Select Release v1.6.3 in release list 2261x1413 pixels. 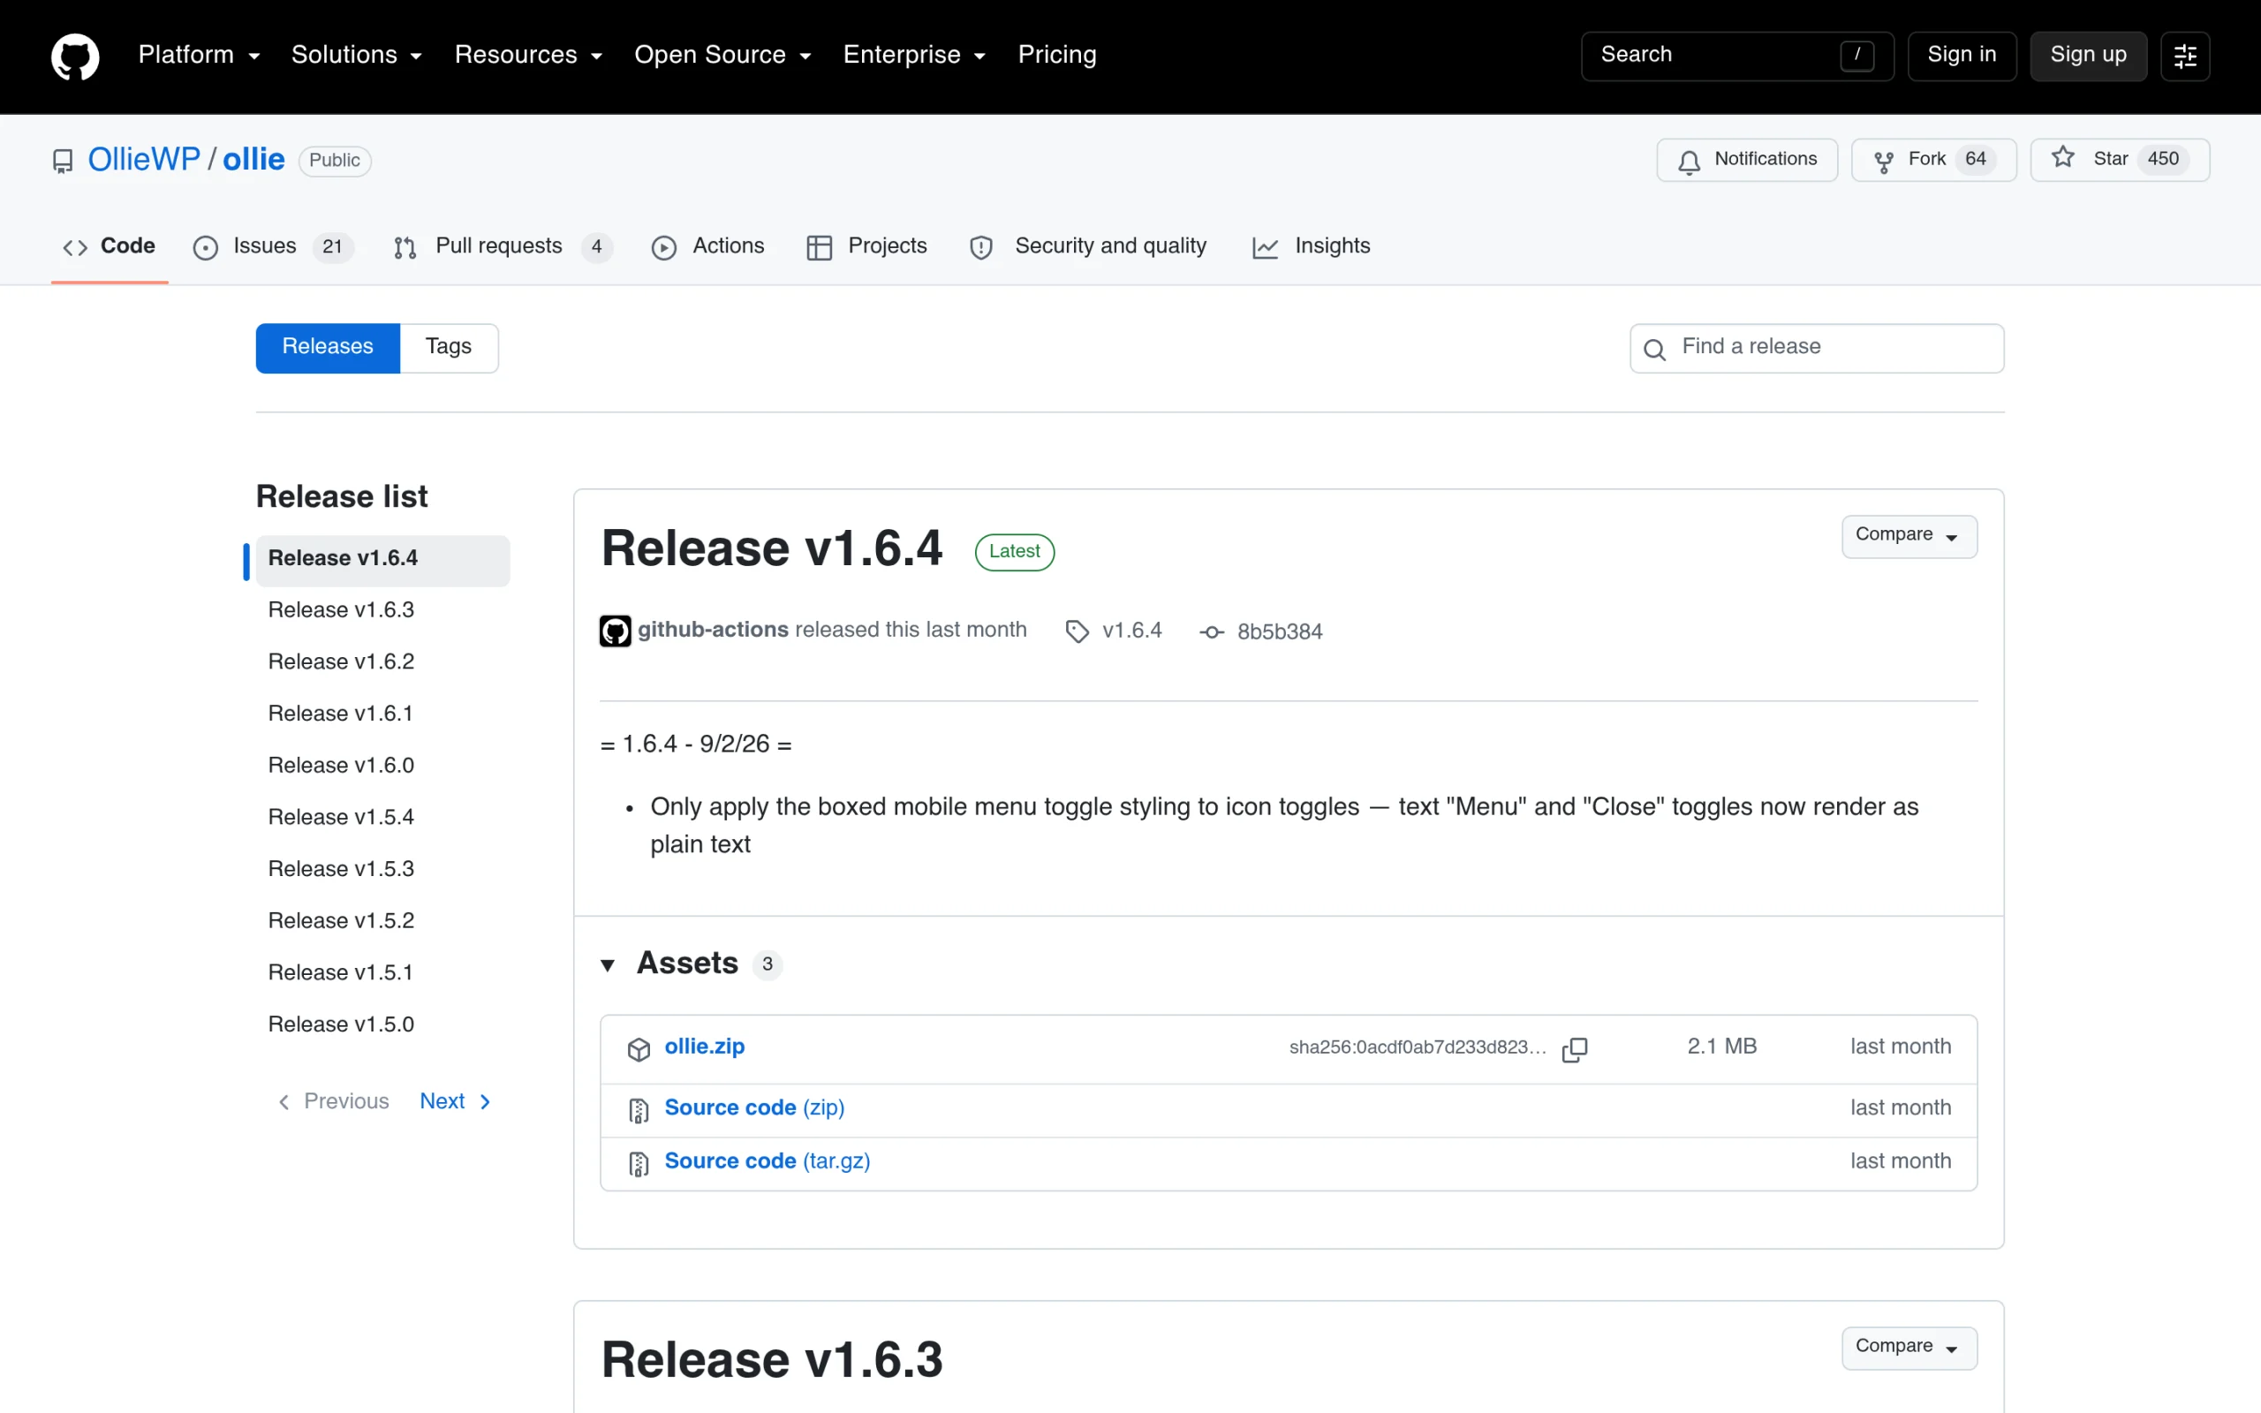click(x=382, y=610)
